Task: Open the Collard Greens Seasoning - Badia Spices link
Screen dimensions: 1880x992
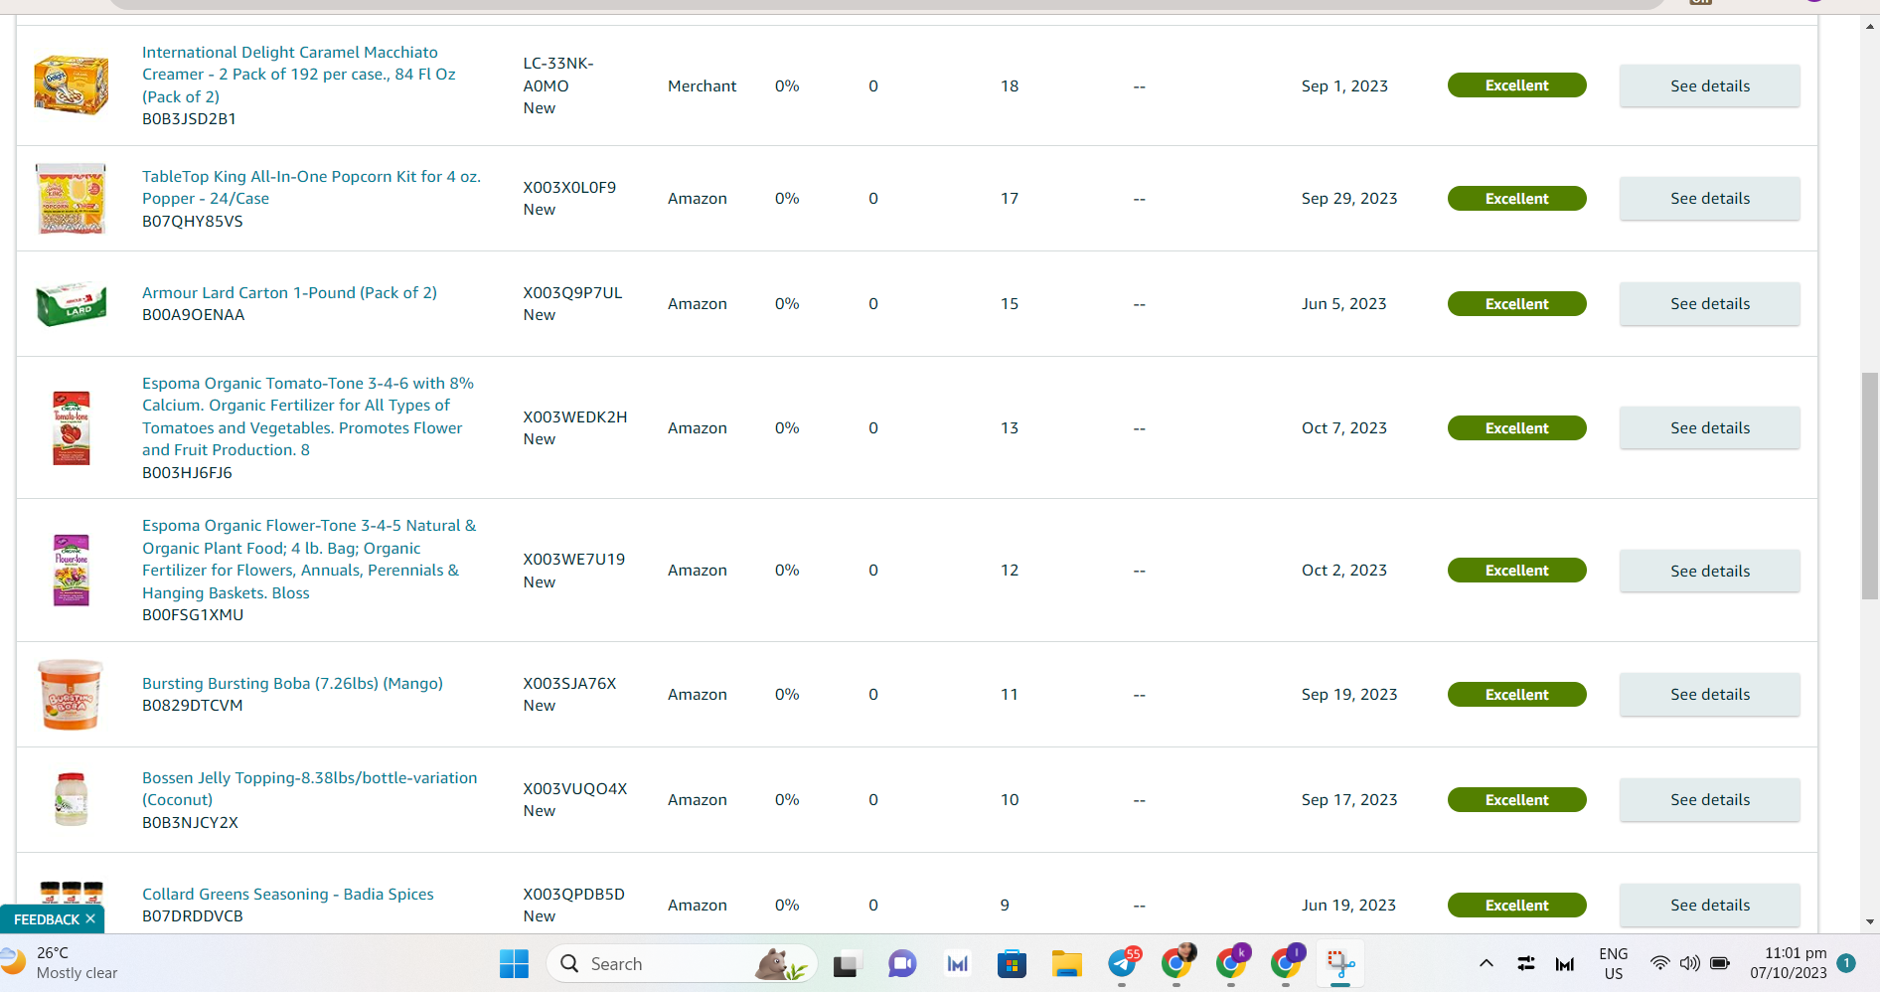Action: pyautogui.click(x=288, y=895)
